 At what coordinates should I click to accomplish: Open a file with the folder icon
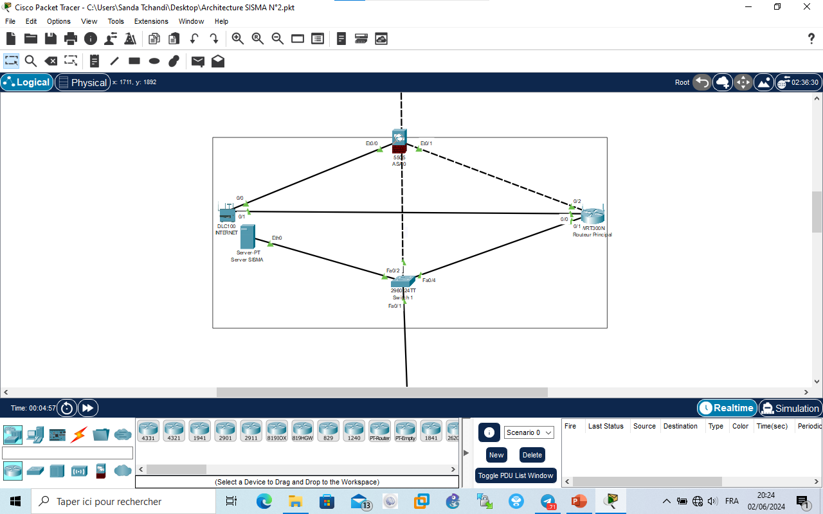click(31, 39)
